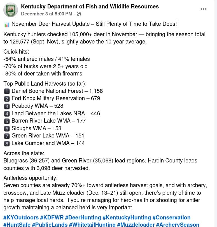Open the post options three-dot menu
The height and width of the screenshot is (227, 217).
click(x=204, y=9)
